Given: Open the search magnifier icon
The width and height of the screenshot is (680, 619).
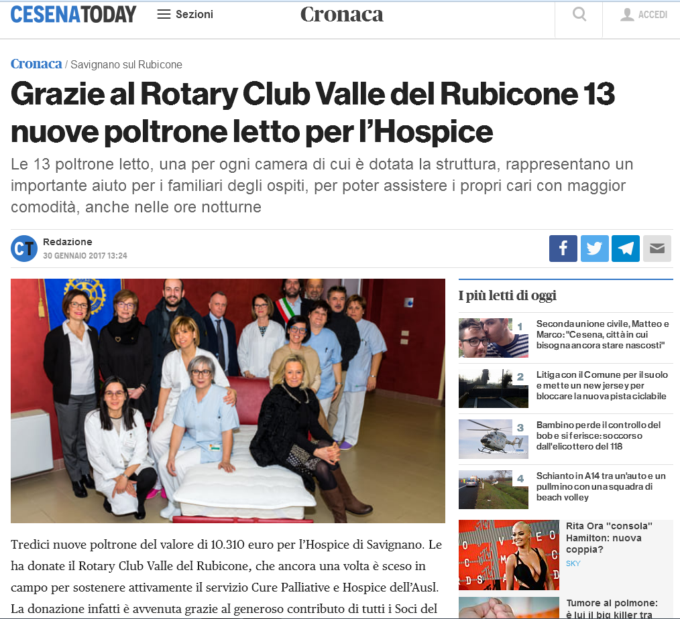Looking at the screenshot, I should (x=579, y=15).
